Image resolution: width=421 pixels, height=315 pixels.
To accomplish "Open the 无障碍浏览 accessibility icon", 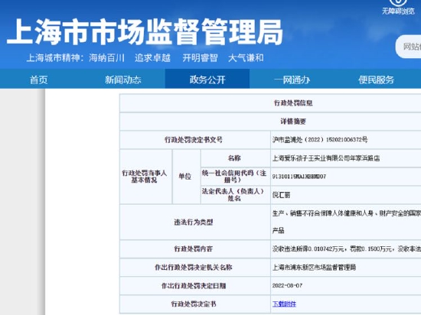I will [398, 3].
